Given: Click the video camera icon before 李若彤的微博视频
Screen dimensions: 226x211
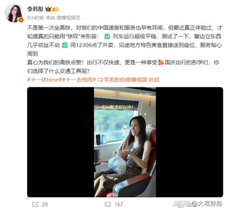Looking at the screenshot, I should (x=100, y=80).
